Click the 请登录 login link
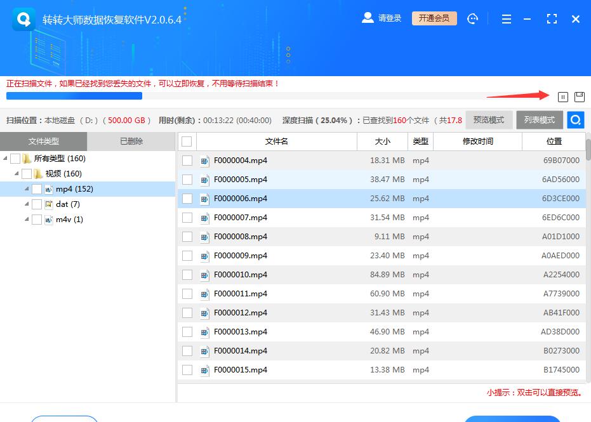This screenshot has height=422, width=591. 390,18
